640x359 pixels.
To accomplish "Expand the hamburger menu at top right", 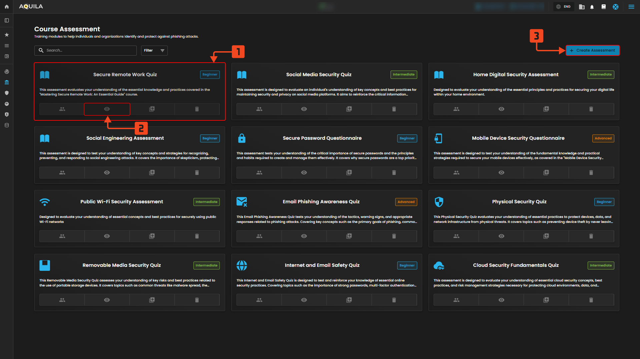I will (x=631, y=7).
